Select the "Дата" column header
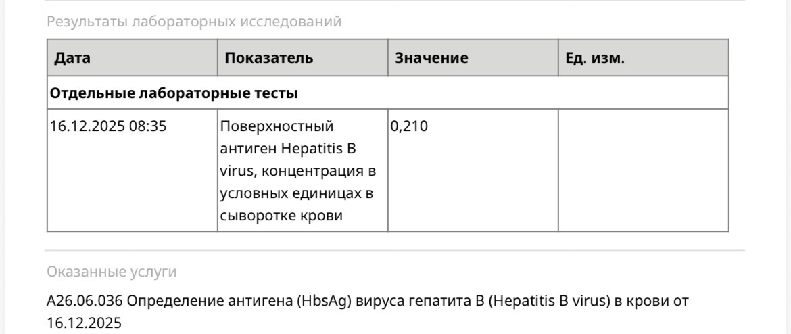 [72, 58]
